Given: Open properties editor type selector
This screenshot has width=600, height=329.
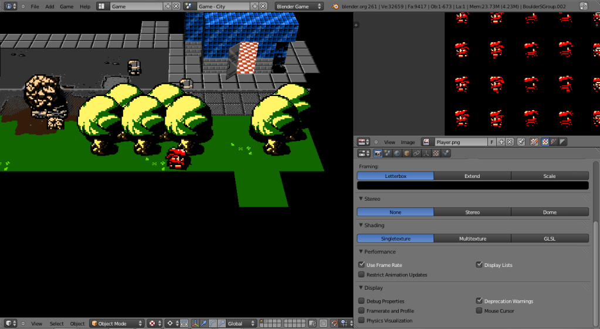Looking at the screenshot, I should pos(364,153).
